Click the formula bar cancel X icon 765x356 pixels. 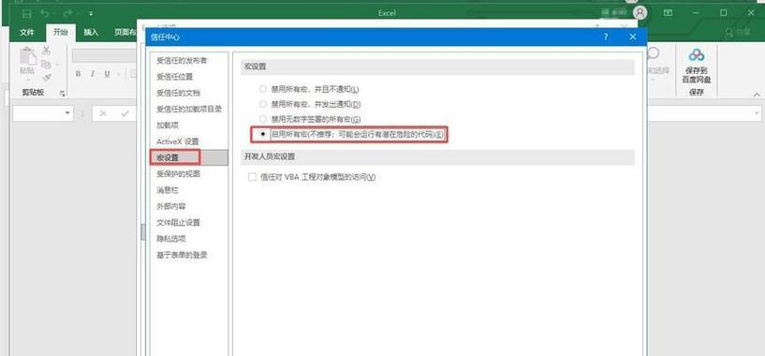click(x=103, y=113)
